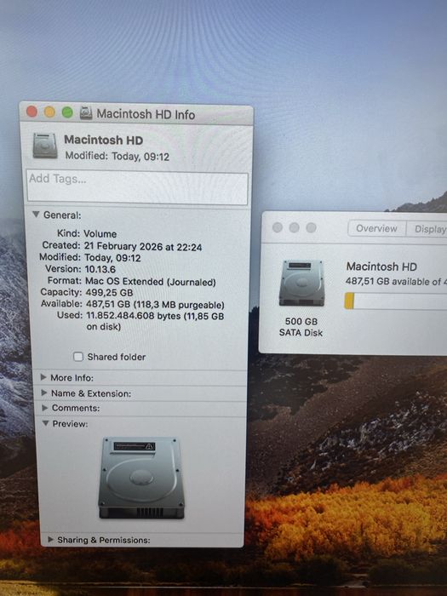447x596 pixels.
Task: Switch to the Overview tab
Action: pos(376,228)
